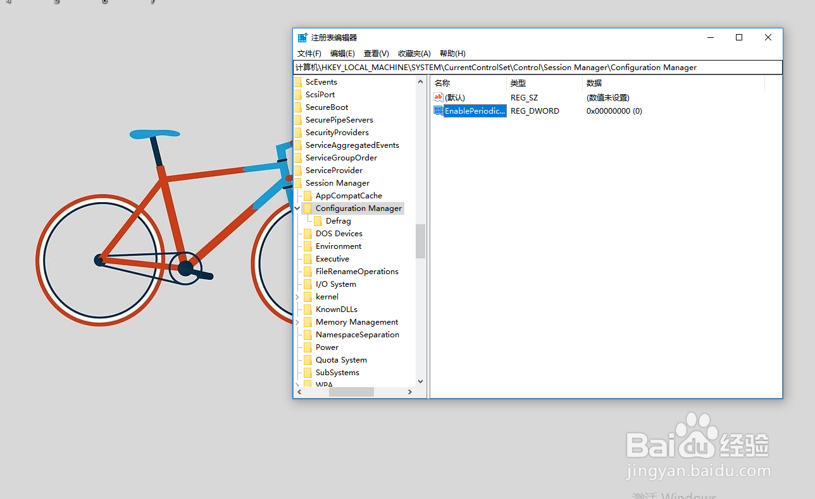The width and height of the screenshot is (815, 499).
Task: Select the (默认) value name
Action: pyautogui.click(x=455, y=97)
